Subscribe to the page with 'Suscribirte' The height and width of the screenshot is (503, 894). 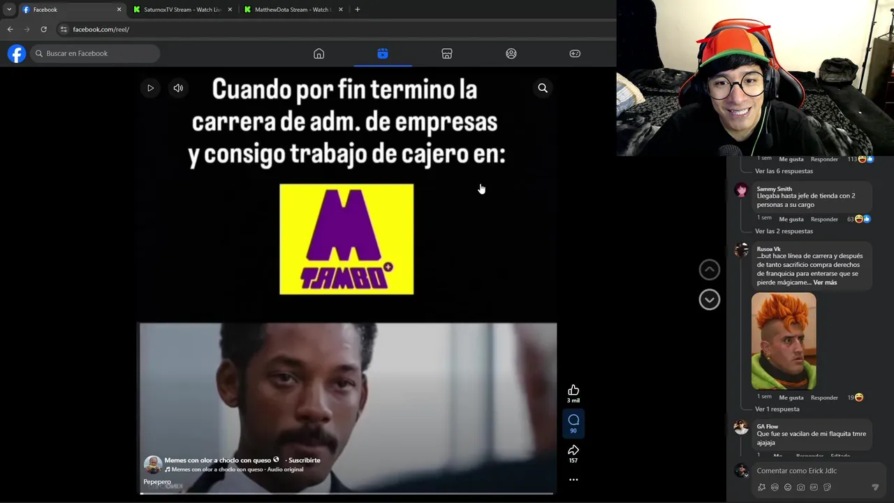coord(305,460)
